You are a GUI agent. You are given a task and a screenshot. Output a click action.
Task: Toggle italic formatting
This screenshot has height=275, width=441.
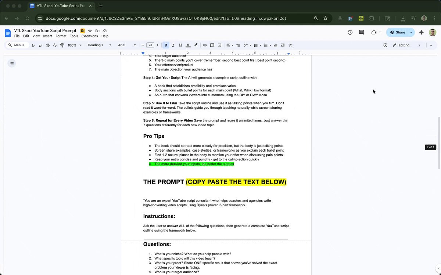point(173,45)
